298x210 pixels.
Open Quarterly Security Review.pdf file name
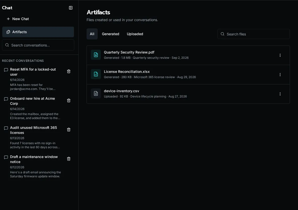pyautogui.click(x=129, y=52)
